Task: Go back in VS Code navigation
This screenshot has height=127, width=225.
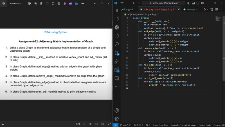Action: pos(134,3)
